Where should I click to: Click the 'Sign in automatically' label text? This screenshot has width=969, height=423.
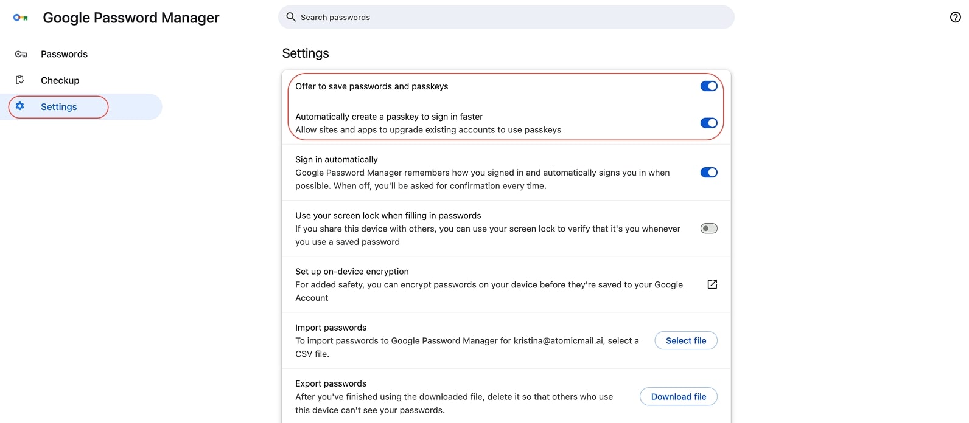[336, 159]
